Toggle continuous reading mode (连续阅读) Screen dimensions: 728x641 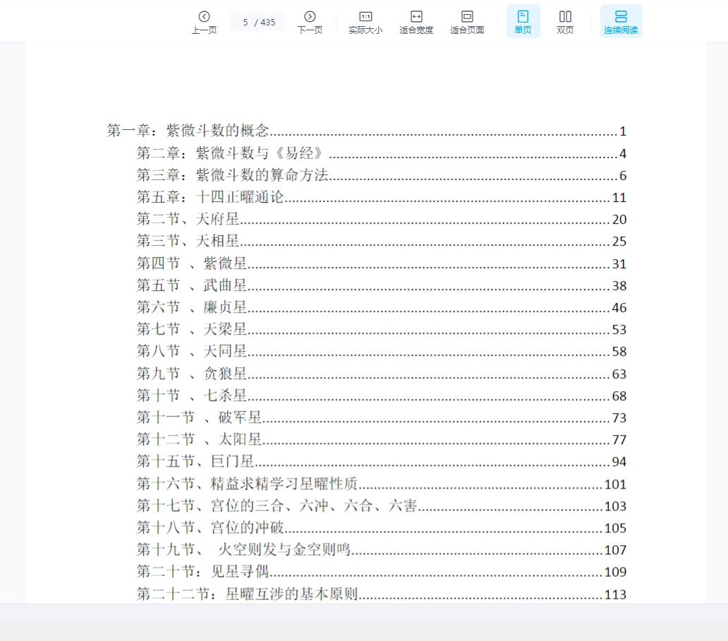point(621,22)
